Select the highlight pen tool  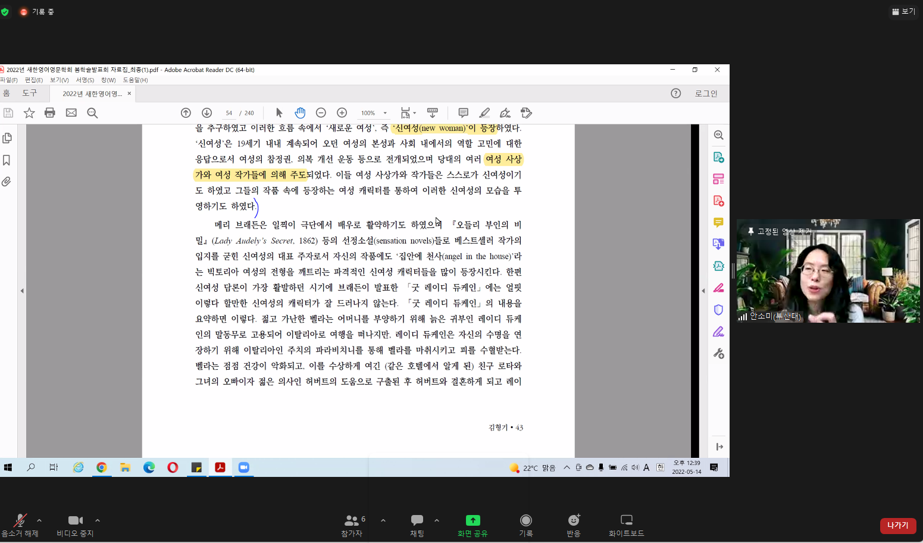coord(484,113)
